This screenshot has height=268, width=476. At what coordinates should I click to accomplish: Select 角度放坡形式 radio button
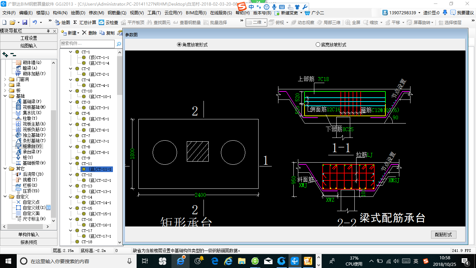[x=179, y=45]
